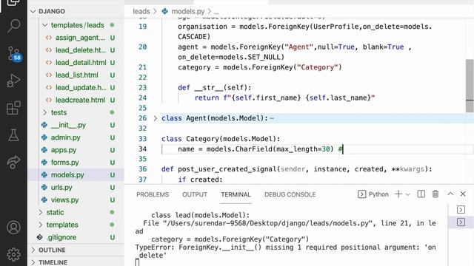This screenshot has height=266, width=474.
Task: Click editor vertical scrollbar thumb
Action: [x=470, y=86]
